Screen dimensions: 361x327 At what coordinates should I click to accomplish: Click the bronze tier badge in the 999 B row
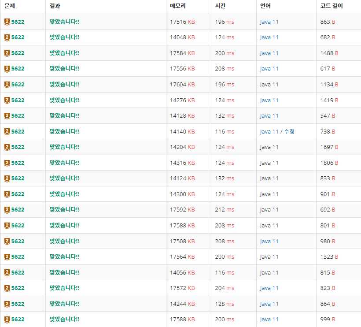(x=7, y=320)
